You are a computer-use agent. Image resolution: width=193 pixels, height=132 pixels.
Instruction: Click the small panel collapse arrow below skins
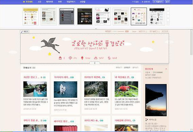pos(96,28)
